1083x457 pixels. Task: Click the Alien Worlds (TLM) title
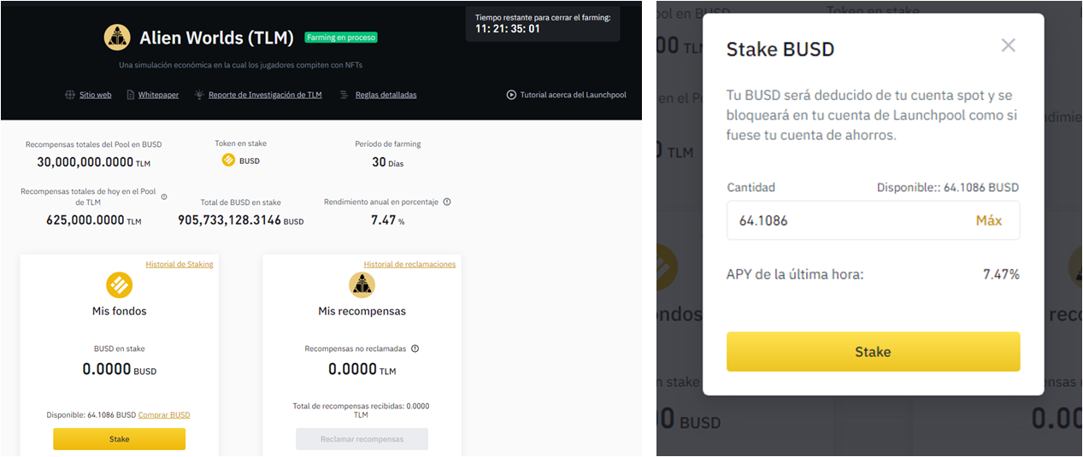[216, 38]
